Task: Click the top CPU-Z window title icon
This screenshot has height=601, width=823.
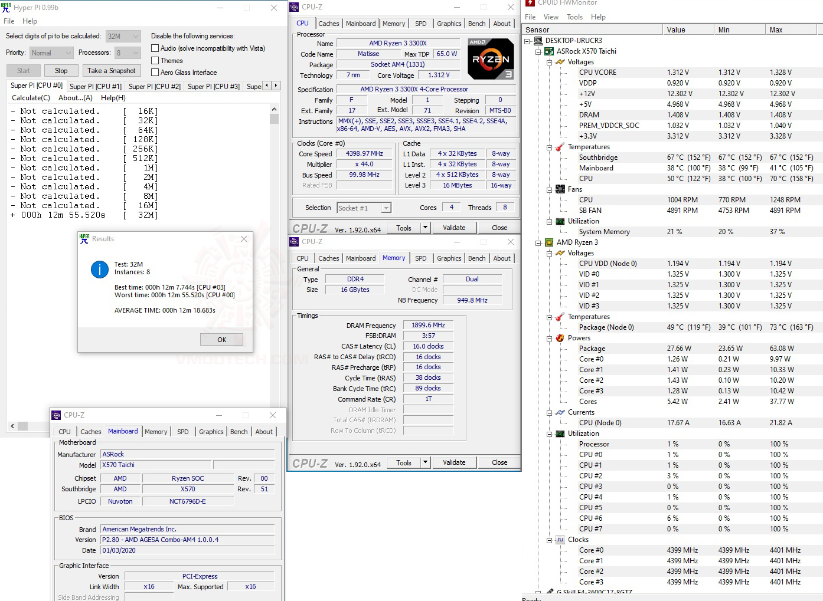Action: tap(294, 7)
